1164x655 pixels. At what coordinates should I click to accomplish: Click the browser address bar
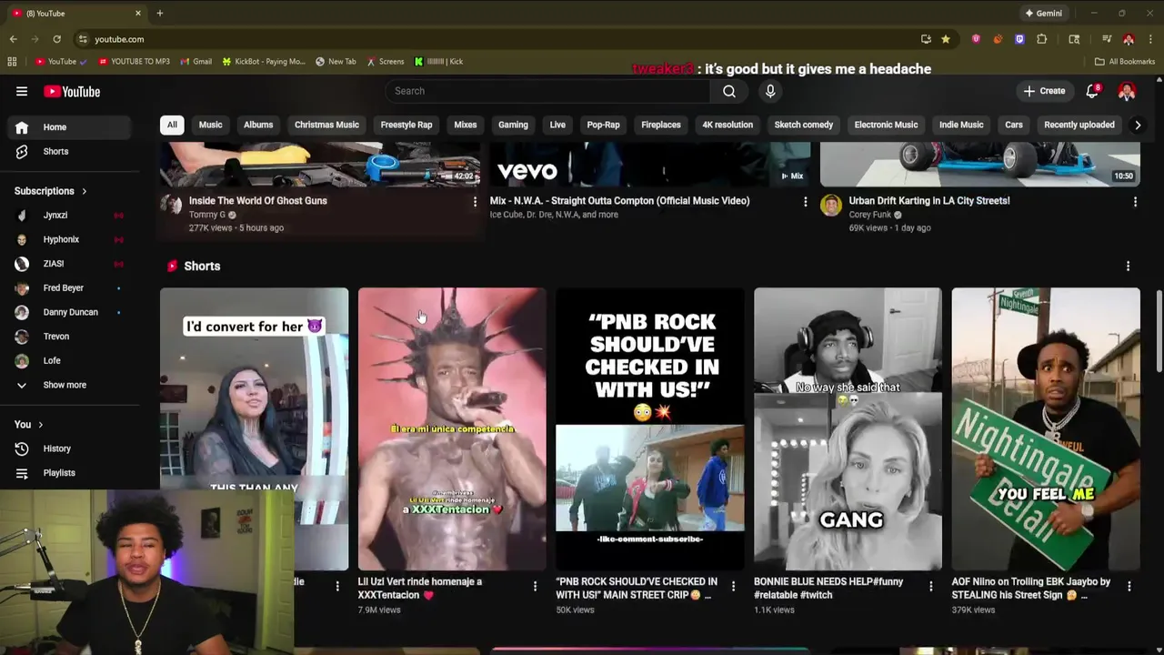491,39
